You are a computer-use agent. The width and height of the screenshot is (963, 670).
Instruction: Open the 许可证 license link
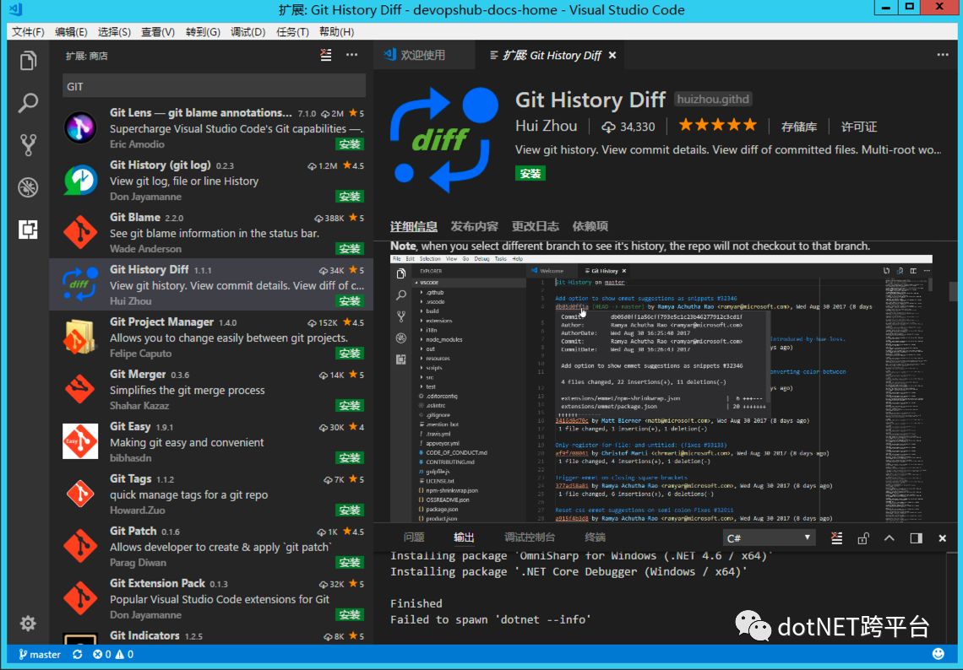(858, 127)
